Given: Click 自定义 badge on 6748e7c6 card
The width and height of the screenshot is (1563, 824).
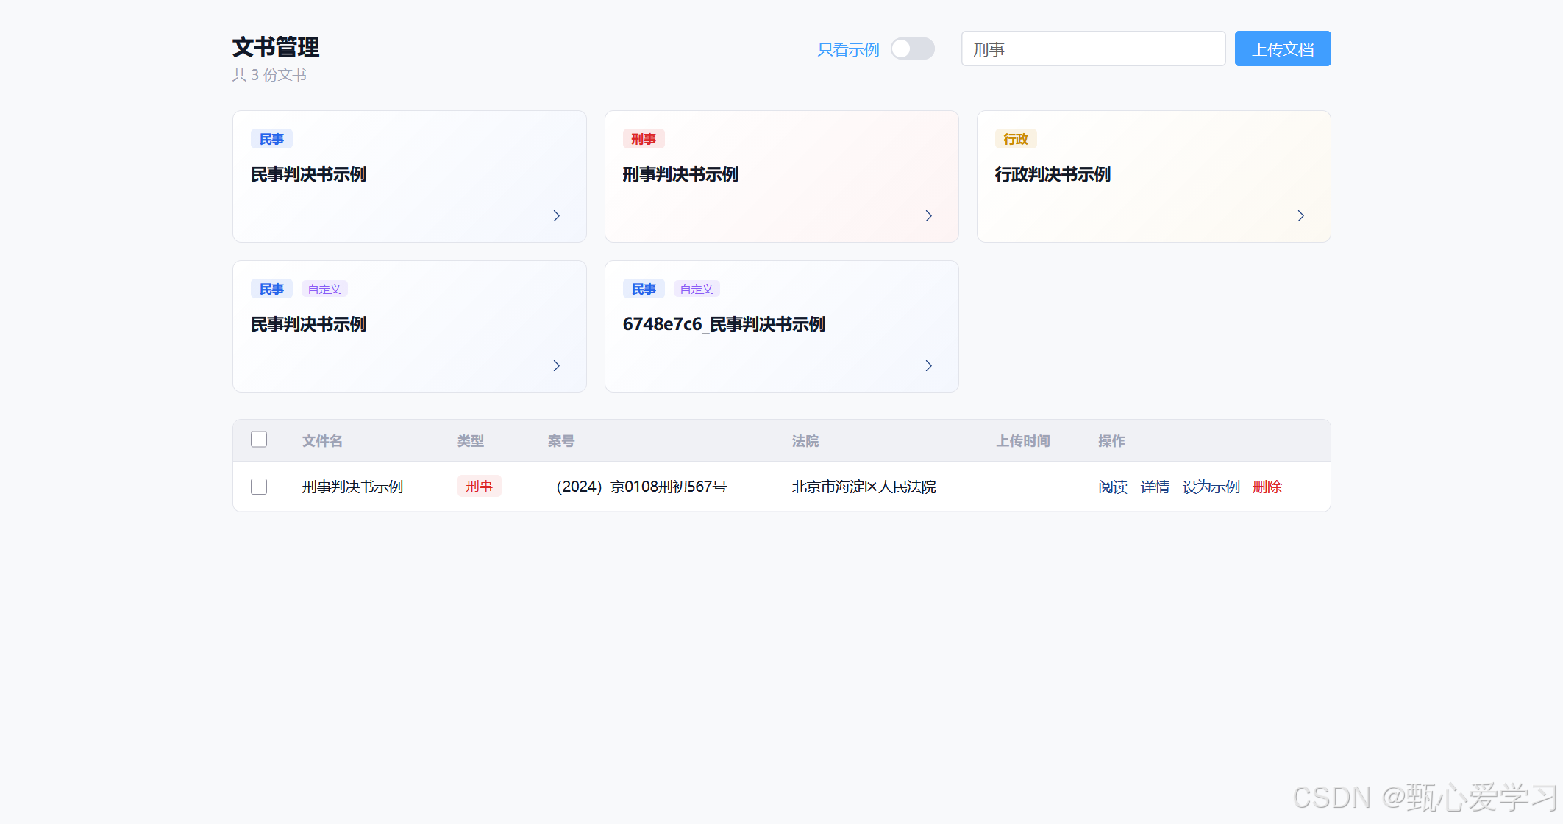Looking at the screenshot, I should [x=696, y=289].
